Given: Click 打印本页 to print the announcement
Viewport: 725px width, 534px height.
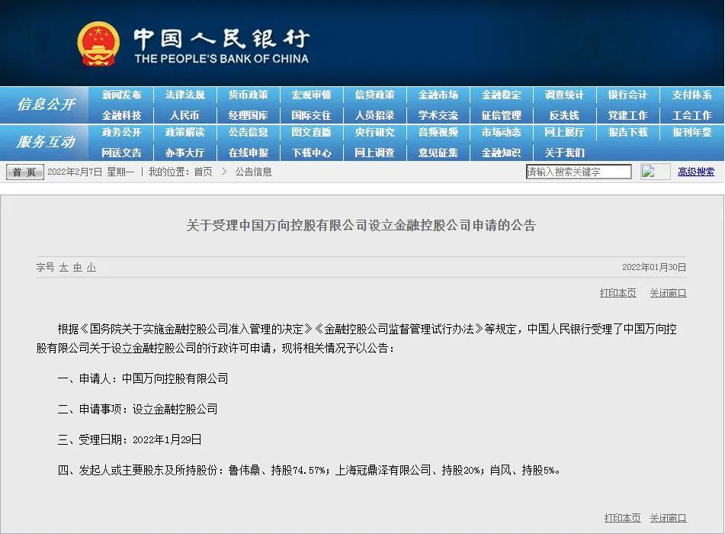Looking at the screenshot, I should click(618, 292).
